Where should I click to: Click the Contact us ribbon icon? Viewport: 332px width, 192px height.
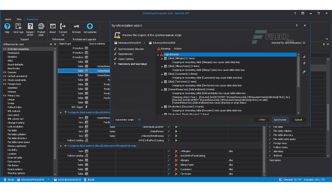(x=63, y=27)
